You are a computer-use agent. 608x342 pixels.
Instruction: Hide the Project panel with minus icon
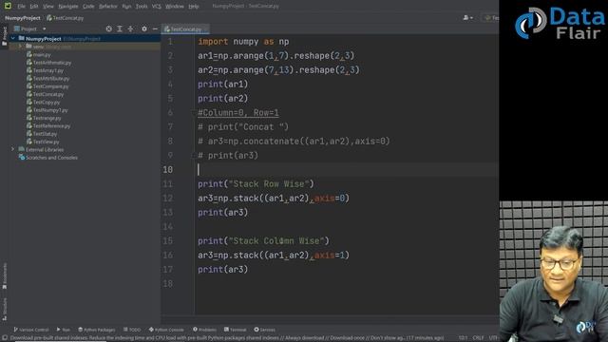pos(155,28)
